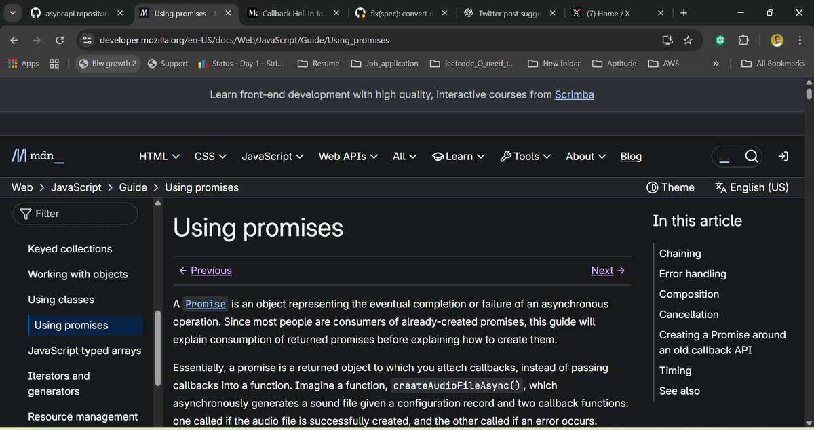Expand the CSS menu
The image size is (814, 430).
(x=211, y=157)
